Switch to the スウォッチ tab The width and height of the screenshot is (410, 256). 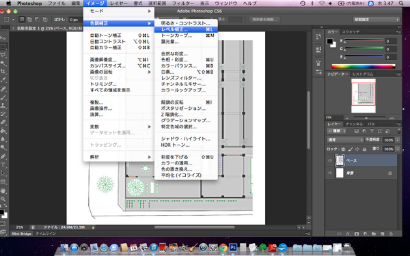point(351,32)
